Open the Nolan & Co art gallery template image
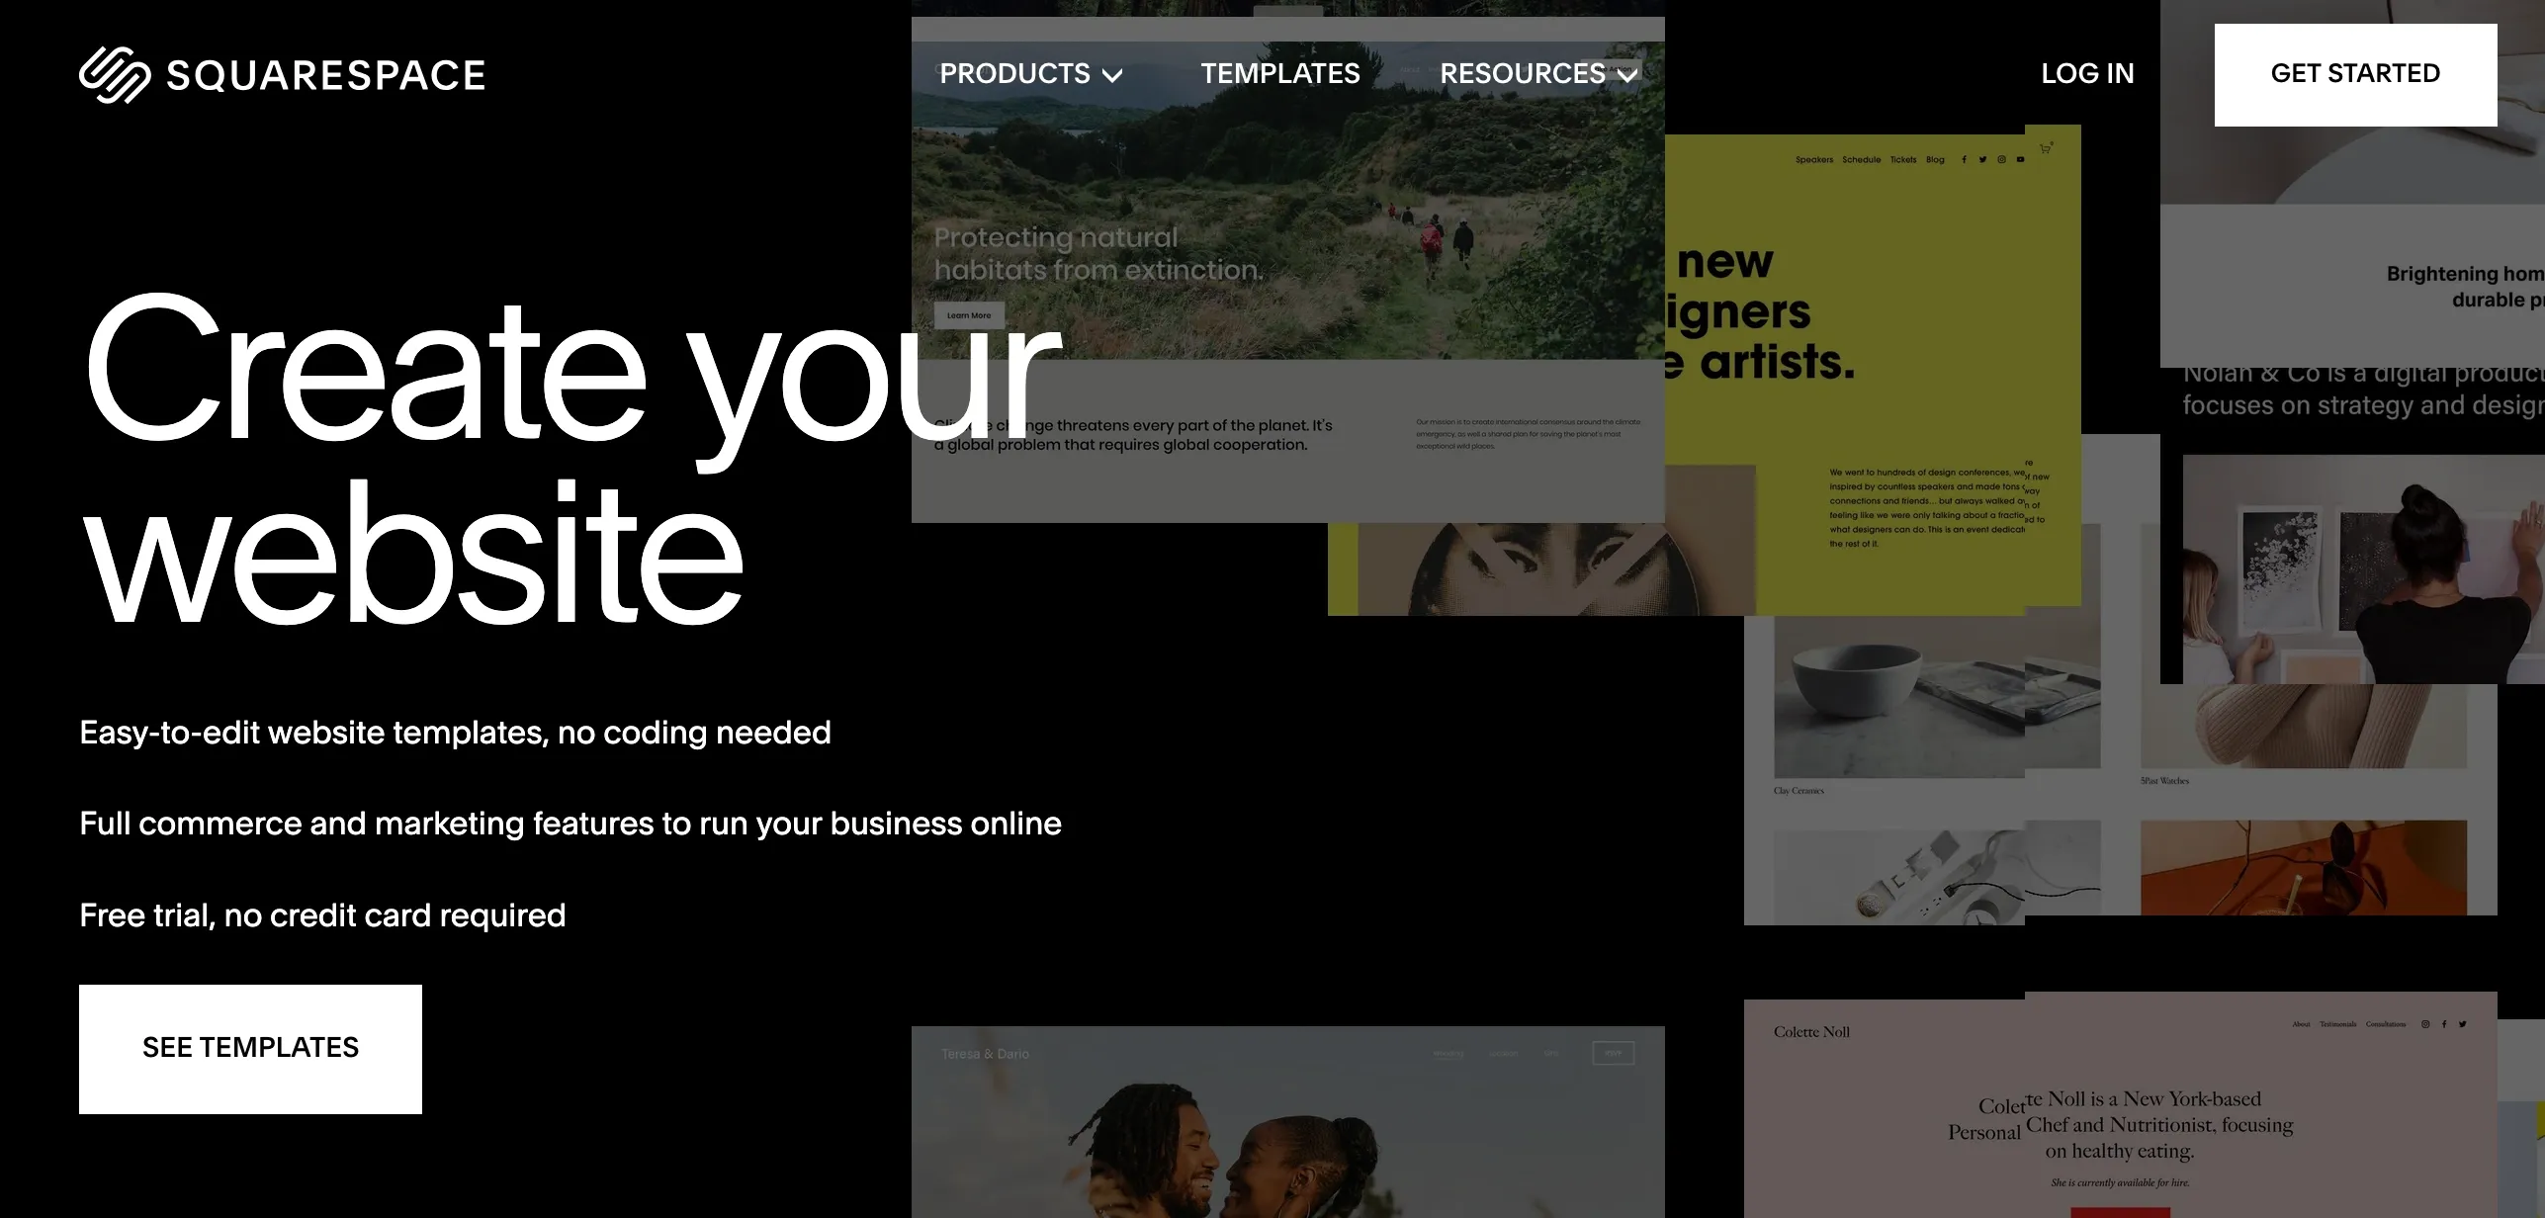Image resolution: width=2545 pixels, height=1218 pixels. (2363, 569)
